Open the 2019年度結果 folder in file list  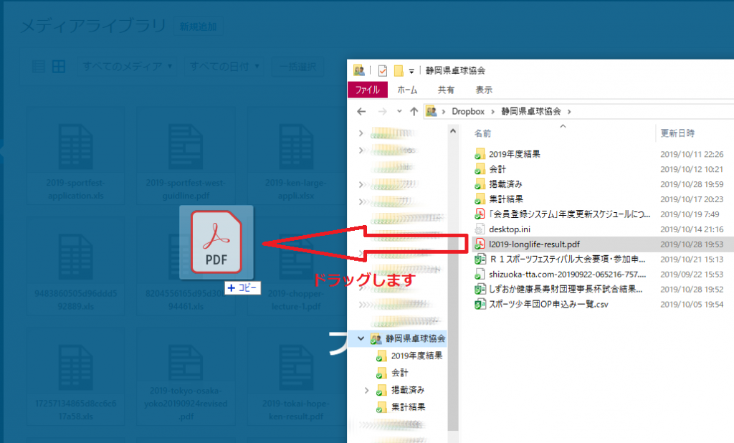tap(514, 154)
